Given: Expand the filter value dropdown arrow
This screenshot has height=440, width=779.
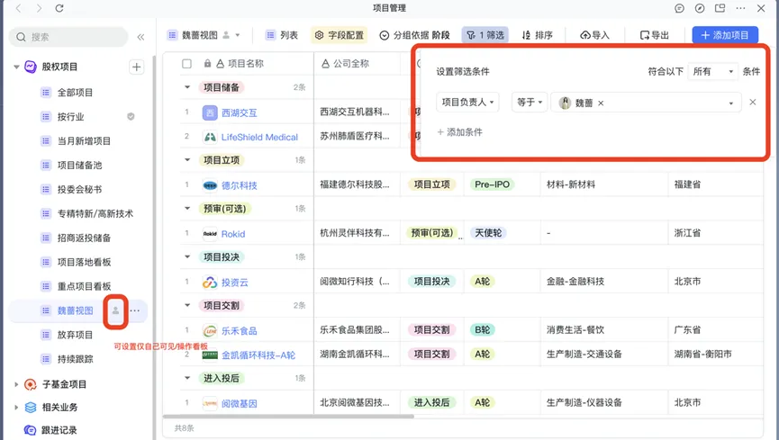Looking at the screenshot, I should point(730,103).
